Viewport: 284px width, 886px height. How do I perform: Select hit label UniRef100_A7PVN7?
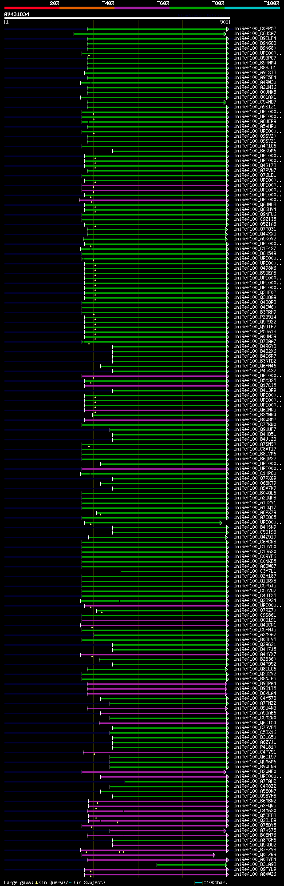(x=255, y=171)
